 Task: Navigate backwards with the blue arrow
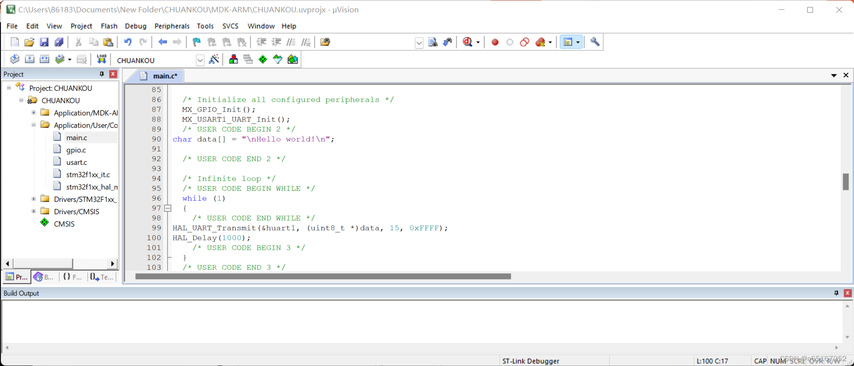pyautogui.click(x=162, y=42)
